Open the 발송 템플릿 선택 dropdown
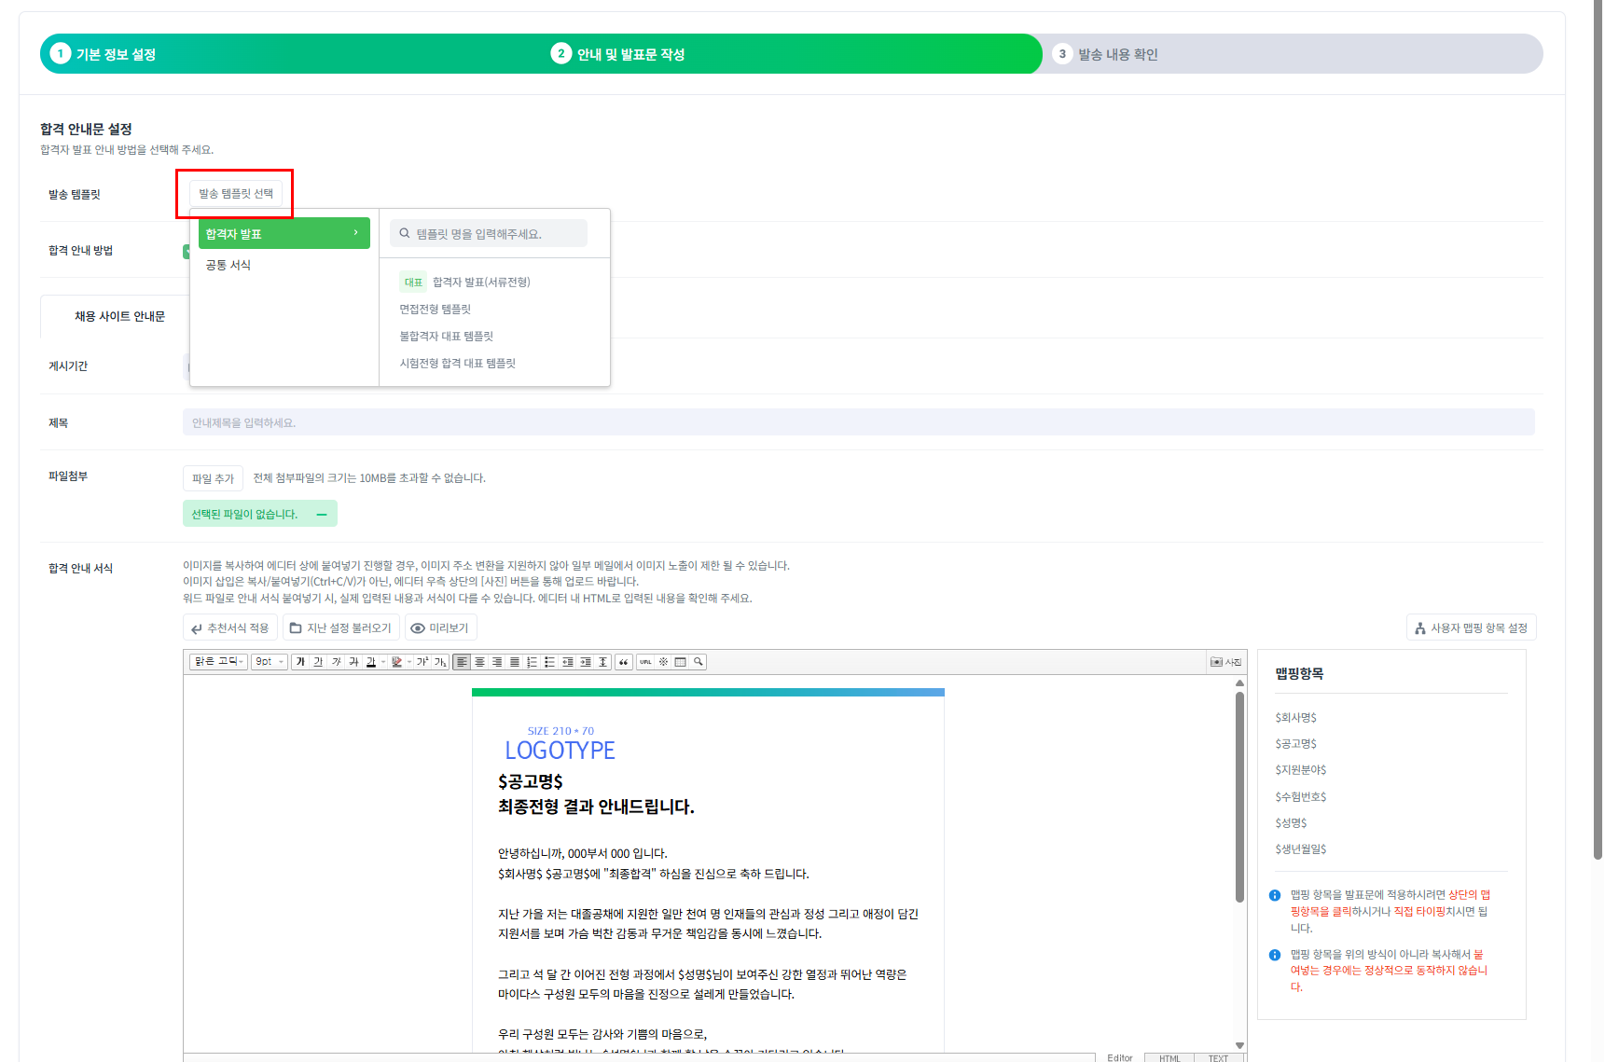This screenshot has height=1062, width=1605. click(x=236, y=194)
